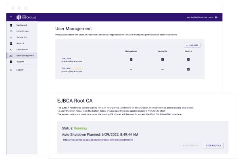Click the disabled Start Root CA button
Viewport: 242px width, 161px height.
tap(191, 146)
